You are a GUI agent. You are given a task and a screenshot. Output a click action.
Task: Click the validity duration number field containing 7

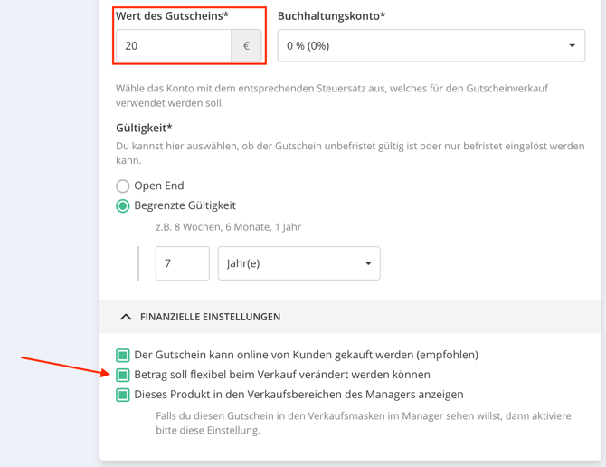(x=182, y=263)
